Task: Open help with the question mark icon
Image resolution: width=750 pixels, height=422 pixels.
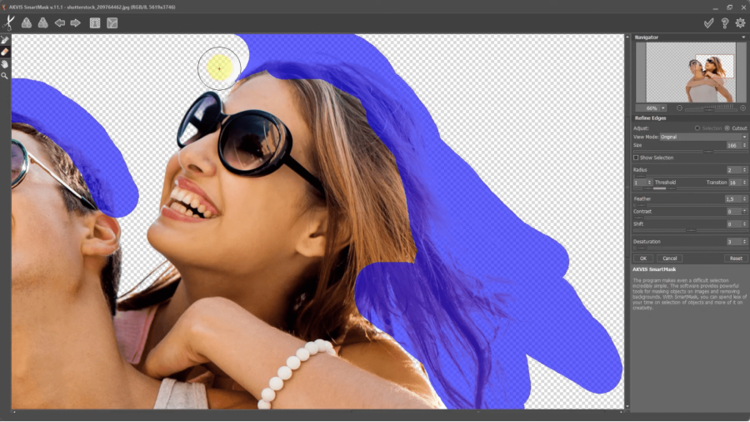Action: 724,23
